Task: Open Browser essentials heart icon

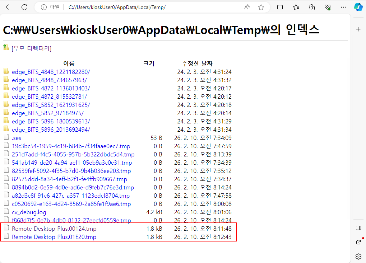Action: [x=327, y=7]
